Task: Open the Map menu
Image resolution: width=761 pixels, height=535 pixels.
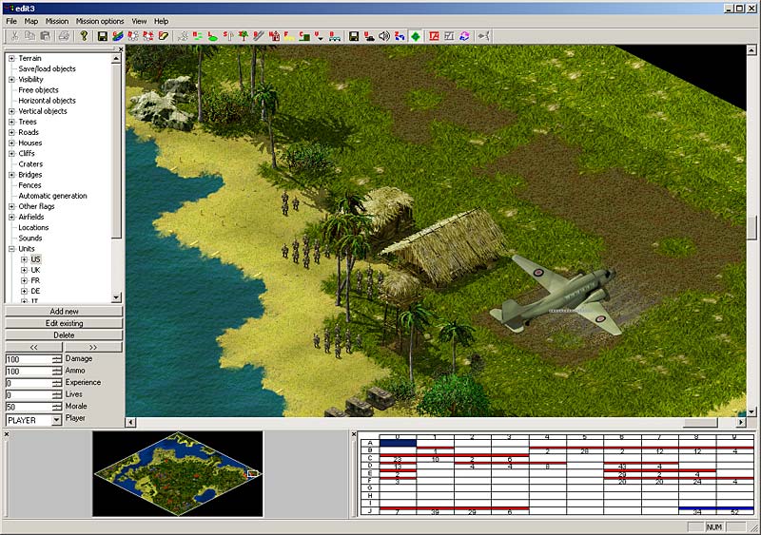Action: [x=31, y=21]
